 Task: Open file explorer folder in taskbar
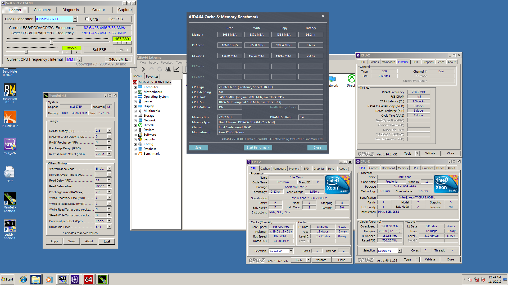tap(35, 279)
